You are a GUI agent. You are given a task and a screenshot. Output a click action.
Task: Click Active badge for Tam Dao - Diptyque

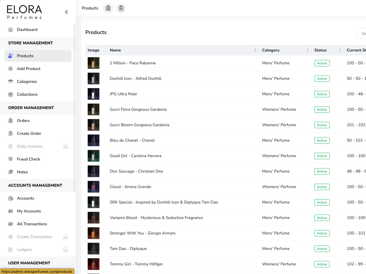[322, 248]
